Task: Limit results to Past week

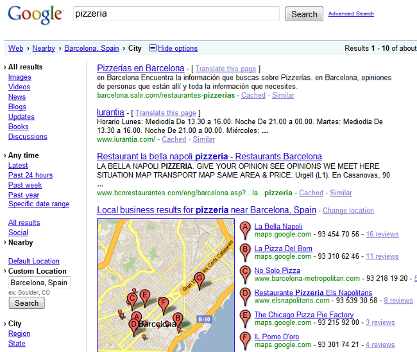Action: [x=25, y=185]
